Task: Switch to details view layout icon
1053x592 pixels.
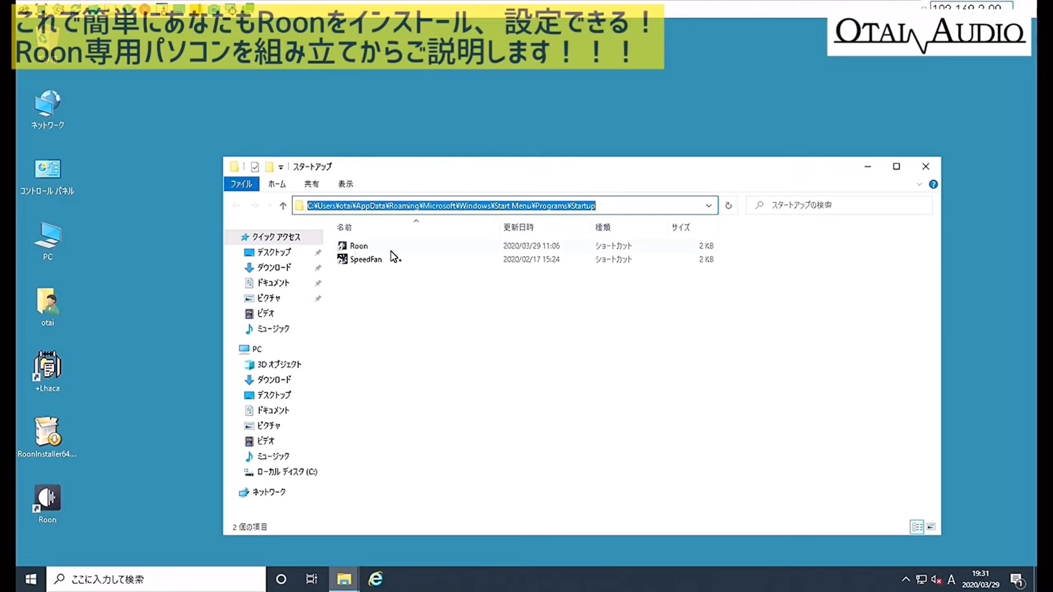Action: tap(917, 527)
